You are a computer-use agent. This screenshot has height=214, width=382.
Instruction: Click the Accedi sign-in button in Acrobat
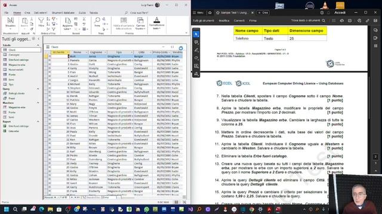click(x=340, y=12)
